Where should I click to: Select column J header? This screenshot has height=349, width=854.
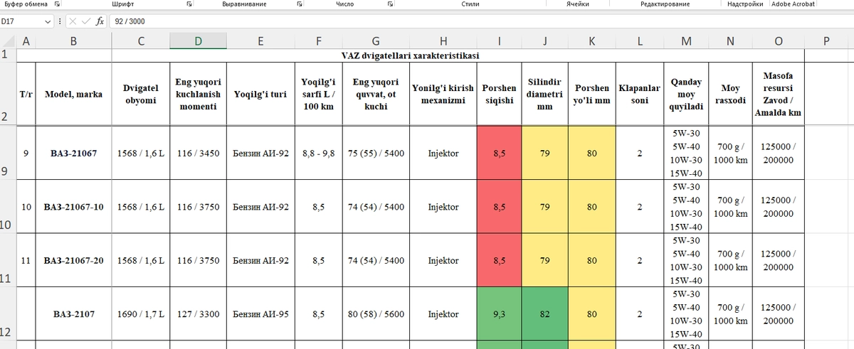(x=544, y=42)
